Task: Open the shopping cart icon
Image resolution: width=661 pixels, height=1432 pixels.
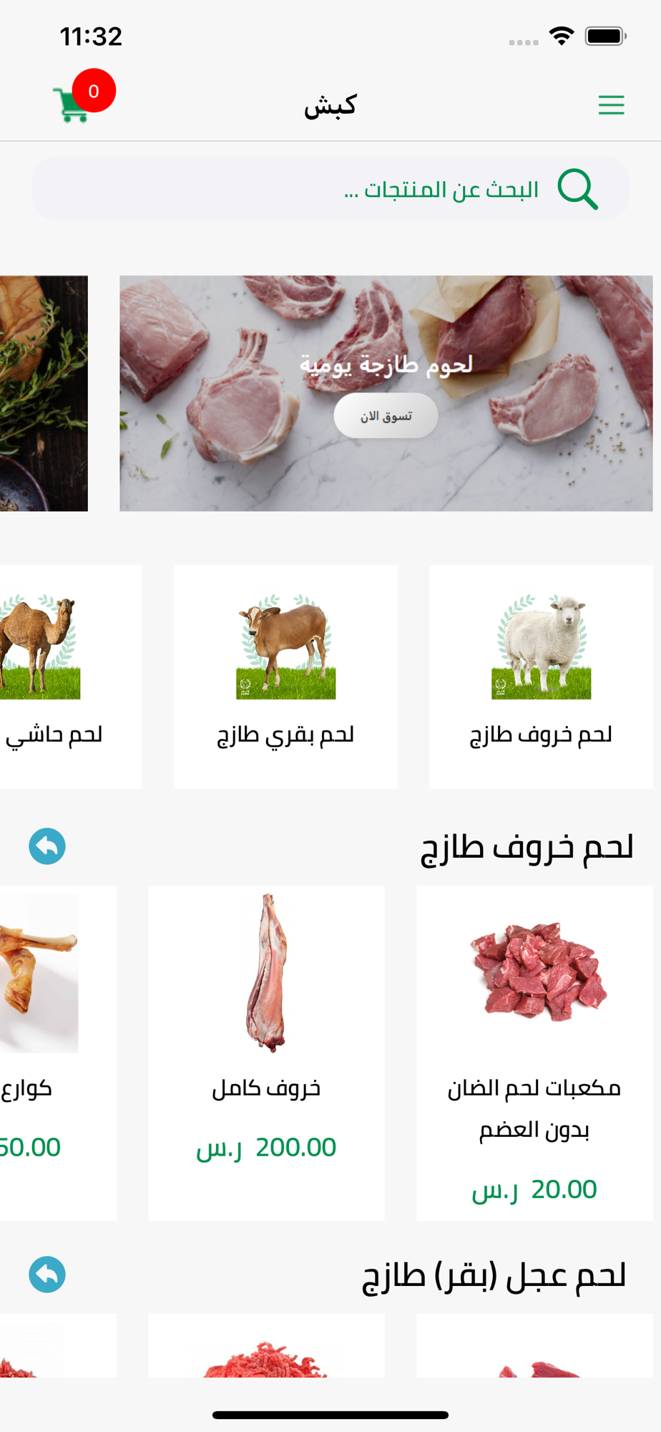Action: [71, 105]
